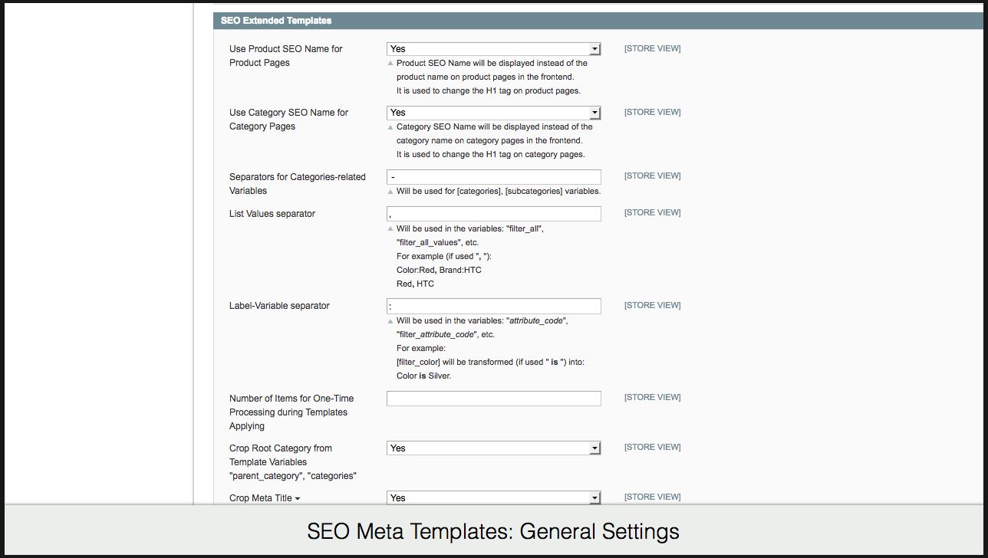Click STORE VIEW scope label for List Values separator
The image size is (988, 558).
(652, 212)
